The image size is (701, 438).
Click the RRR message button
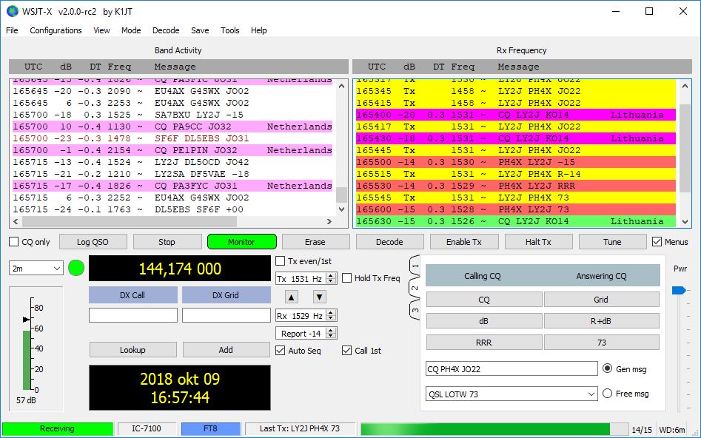click(484, 343)
